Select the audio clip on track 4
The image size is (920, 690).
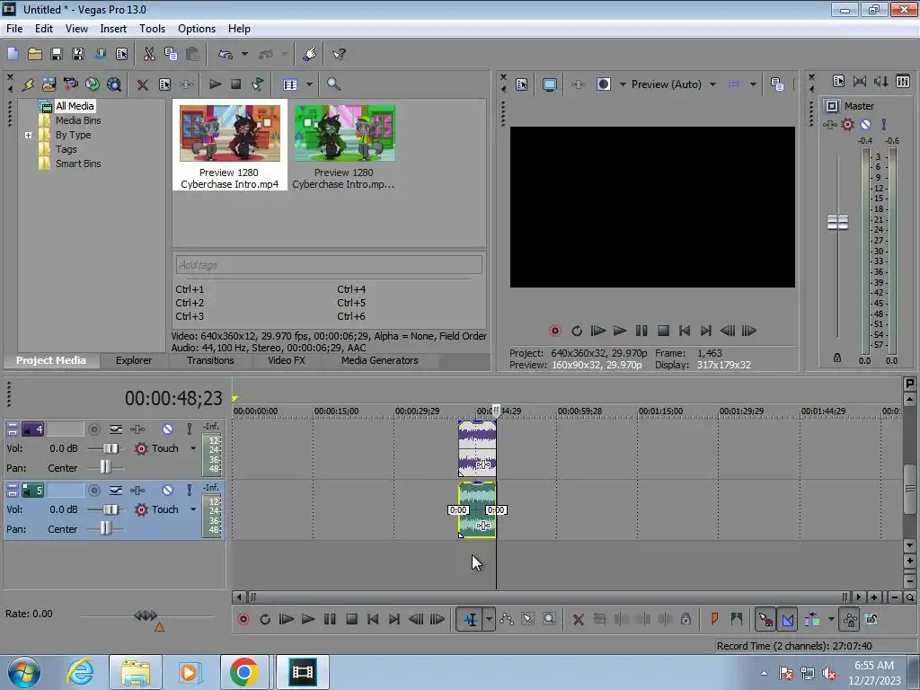coord(477,448)
